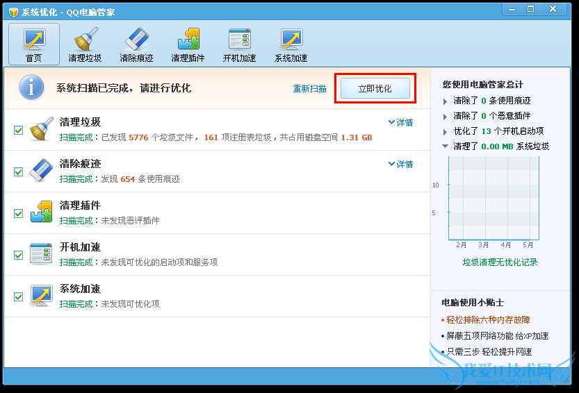Click the list icon in 开机加速 row
The width and height of the screenshot is (579, 393).
pos(42,253)
